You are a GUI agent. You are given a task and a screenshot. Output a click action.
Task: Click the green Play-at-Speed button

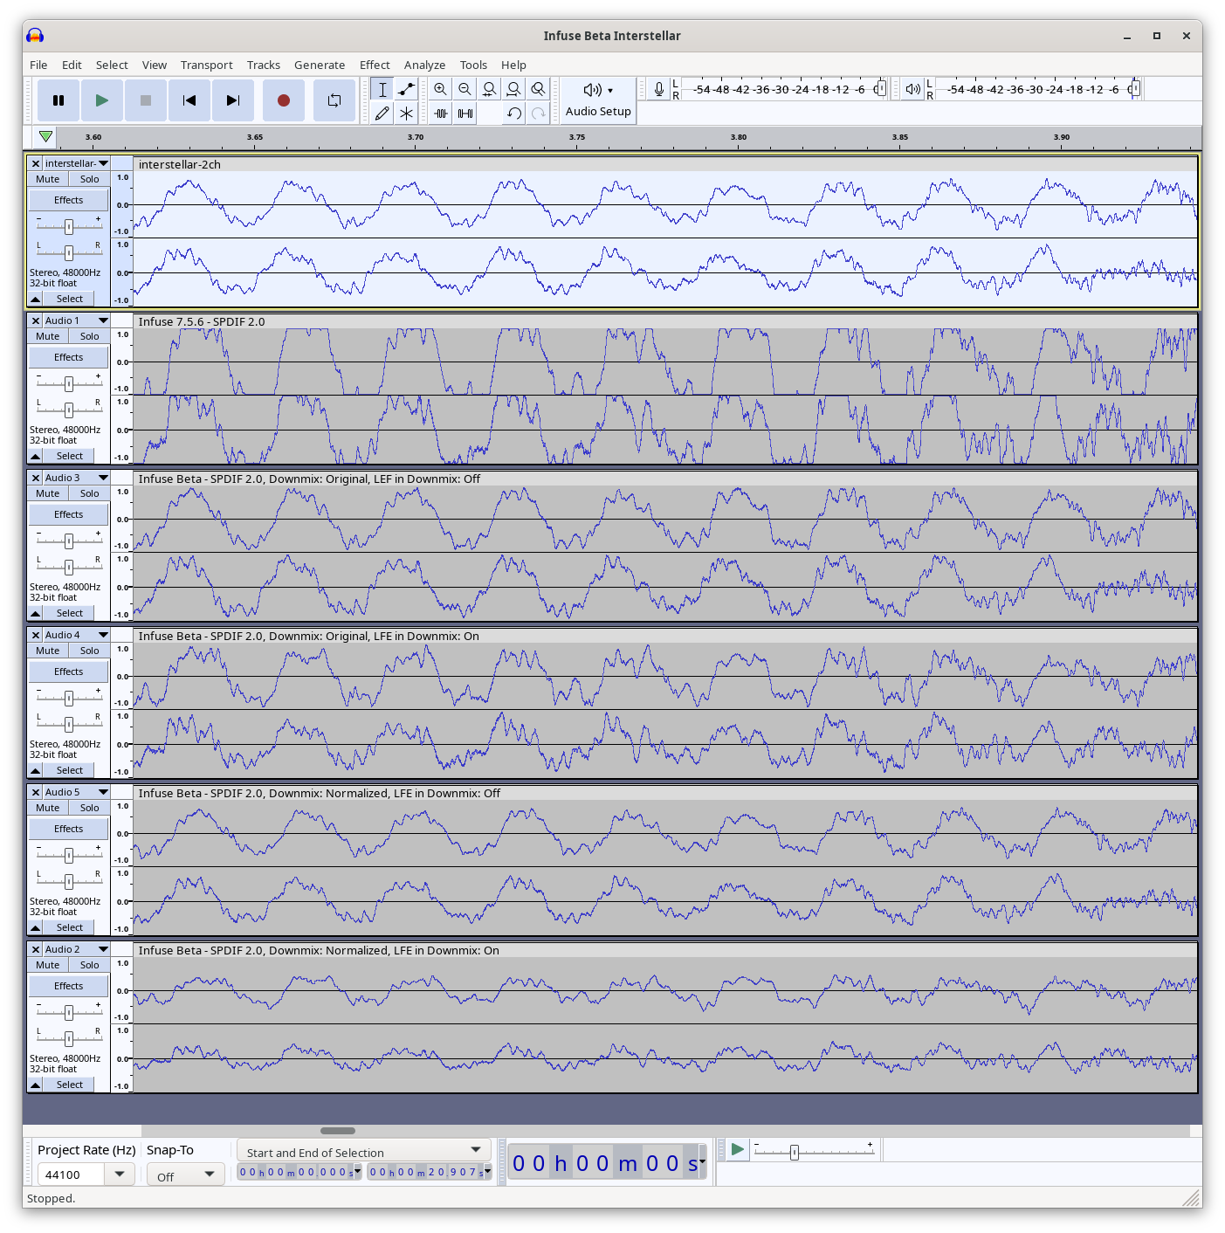point(738,1149)
